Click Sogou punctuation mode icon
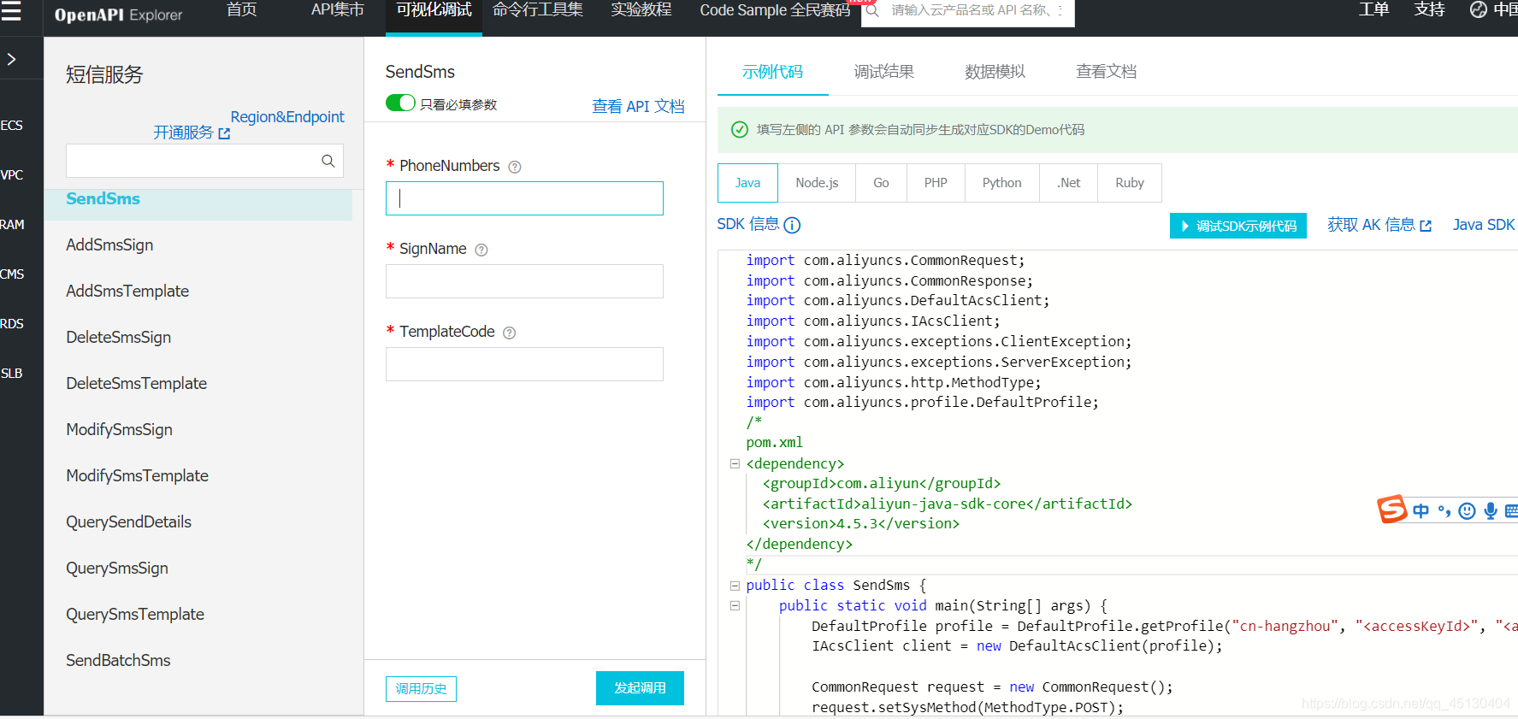This screenshot has height=719, width=1518. [x=1444, y=511]
